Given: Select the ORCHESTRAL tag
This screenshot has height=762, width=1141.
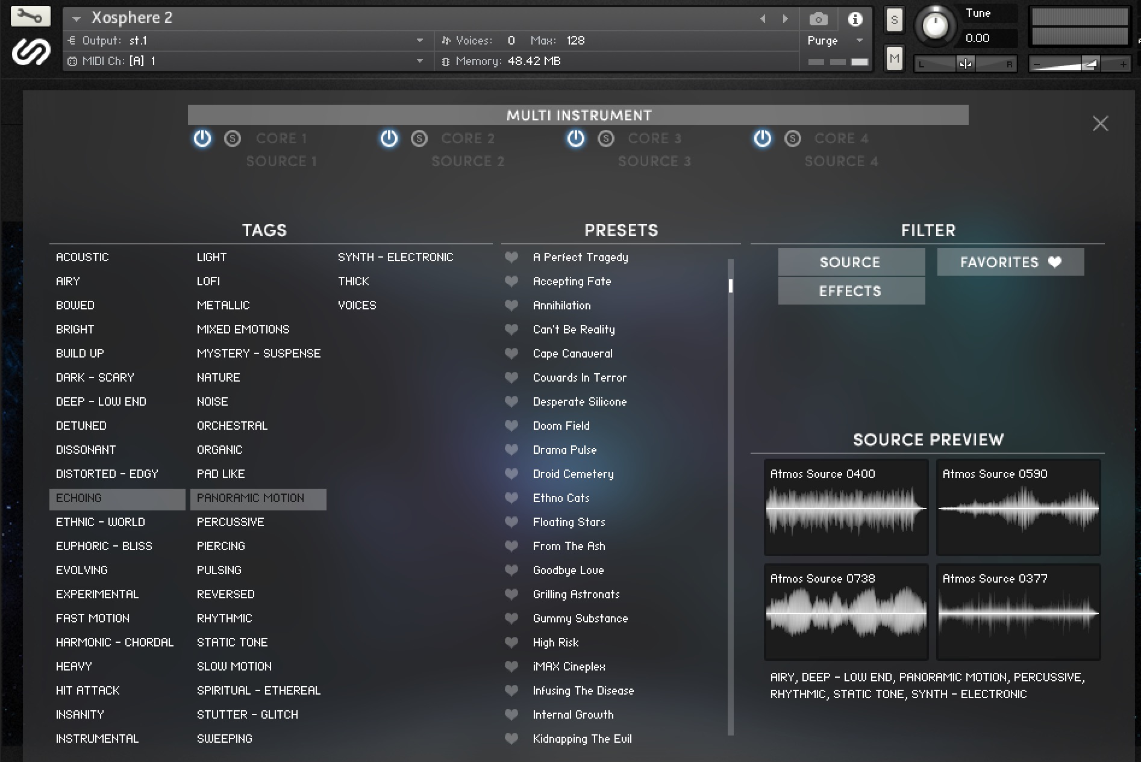Looking at the screenshot, I should pos(232,426).
